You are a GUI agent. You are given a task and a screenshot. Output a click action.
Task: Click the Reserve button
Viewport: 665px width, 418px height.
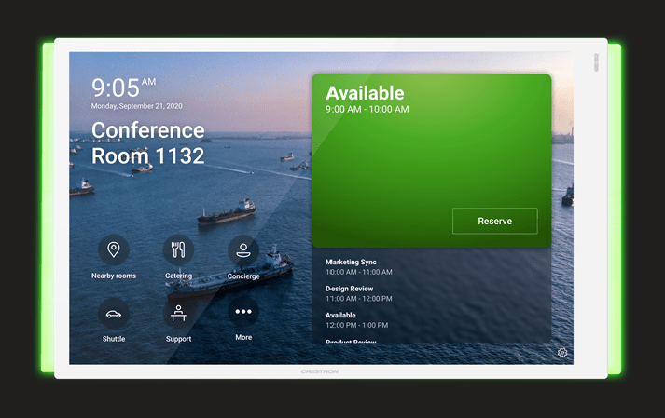click(495, 221)
